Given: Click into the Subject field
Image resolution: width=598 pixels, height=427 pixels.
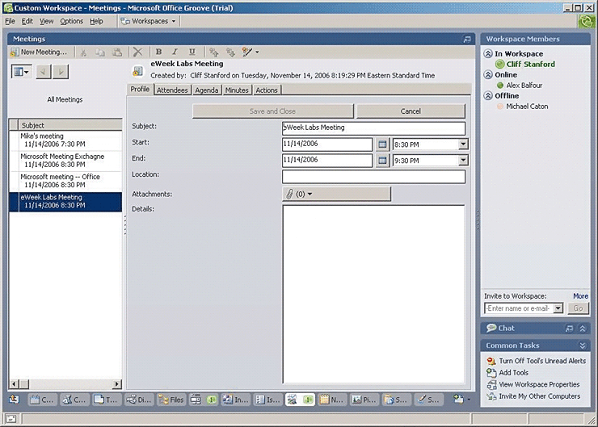Looking at the screenshot, I should [x=373, y=128].
